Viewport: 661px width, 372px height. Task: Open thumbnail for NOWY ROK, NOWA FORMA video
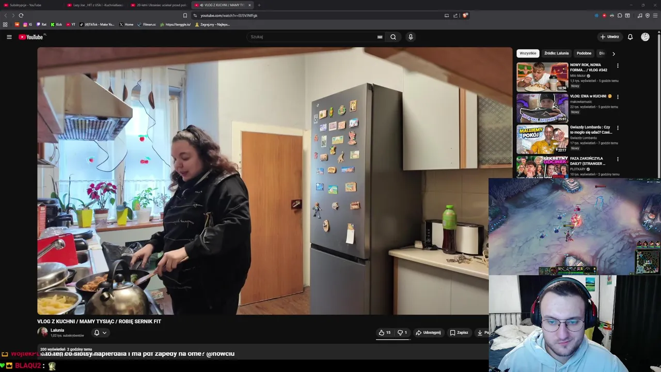pos(542,76)
